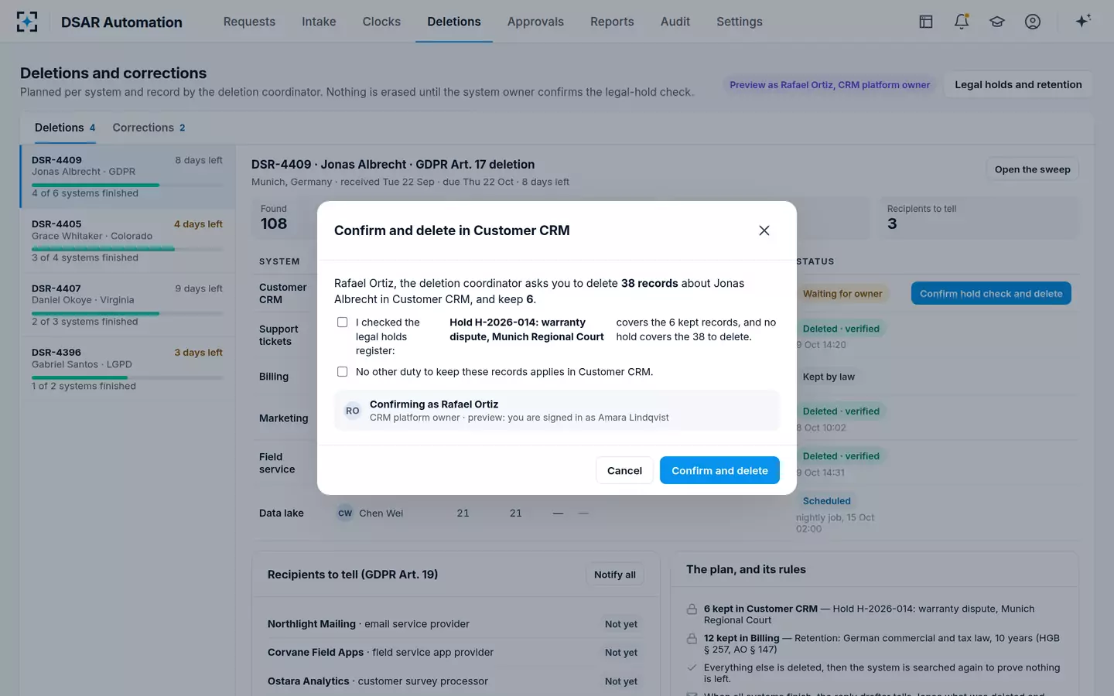Select the Deletions sub-tab
This screenshot has width=1114, height=696.
pos(65,128)
